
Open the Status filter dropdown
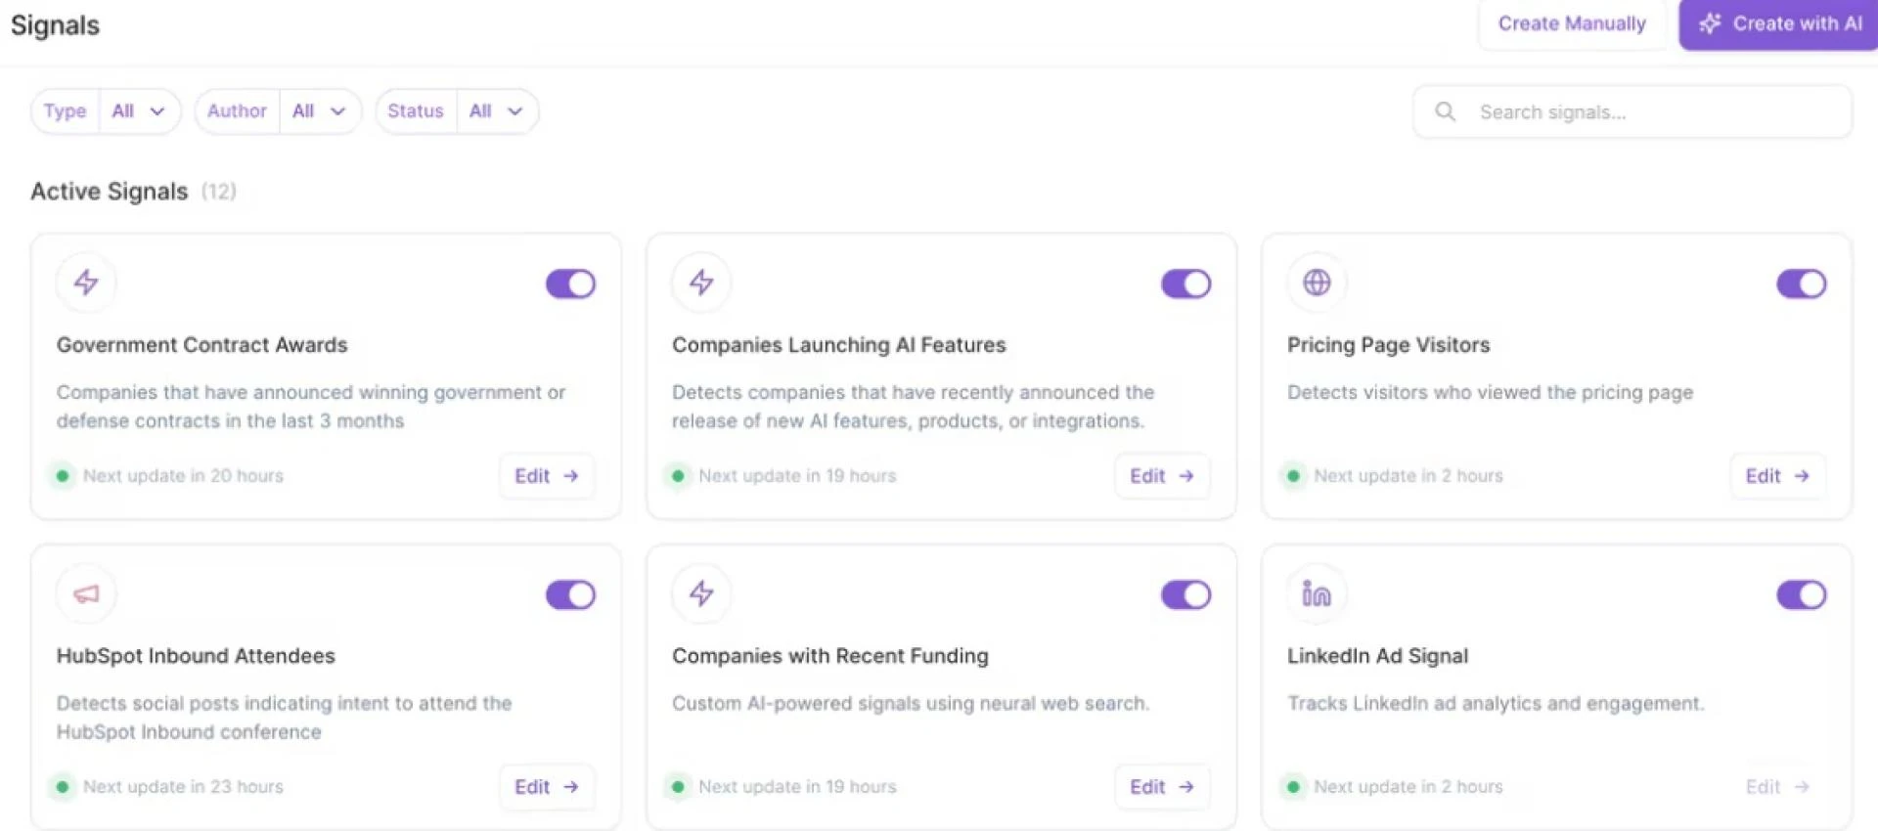point(496,111)
